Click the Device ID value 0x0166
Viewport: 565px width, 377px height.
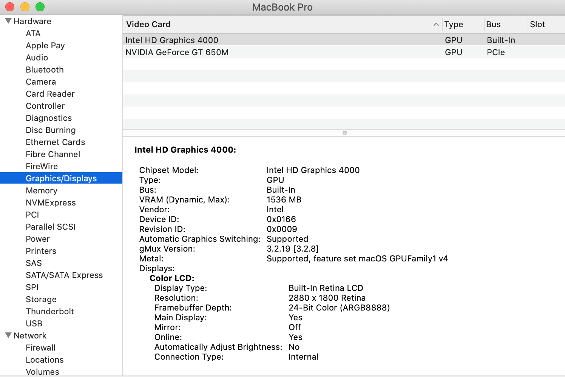point(281,219)
